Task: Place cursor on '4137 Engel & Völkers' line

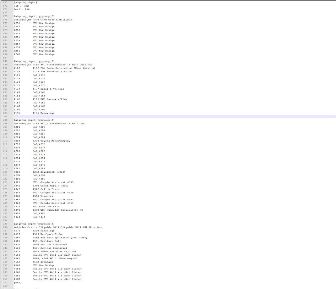Action: point(48,89)
